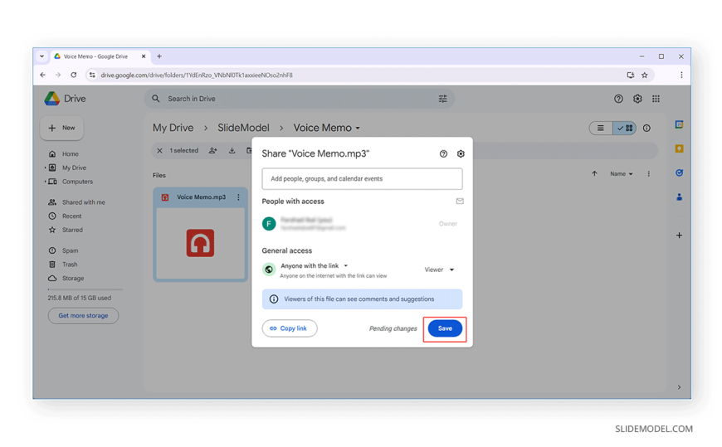This screenshot has height=447, width=722.
Task: Open Spam folder in sidebar
Action: [70, 250]
